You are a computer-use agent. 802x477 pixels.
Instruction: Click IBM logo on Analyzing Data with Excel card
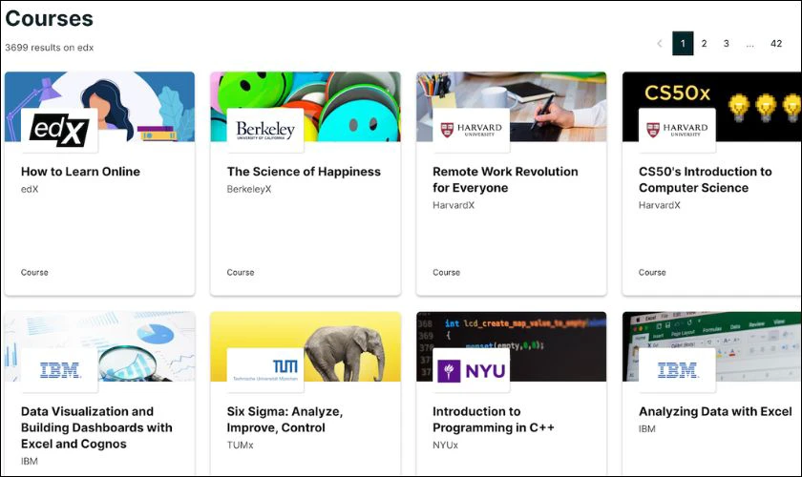(x=677, y=370)
